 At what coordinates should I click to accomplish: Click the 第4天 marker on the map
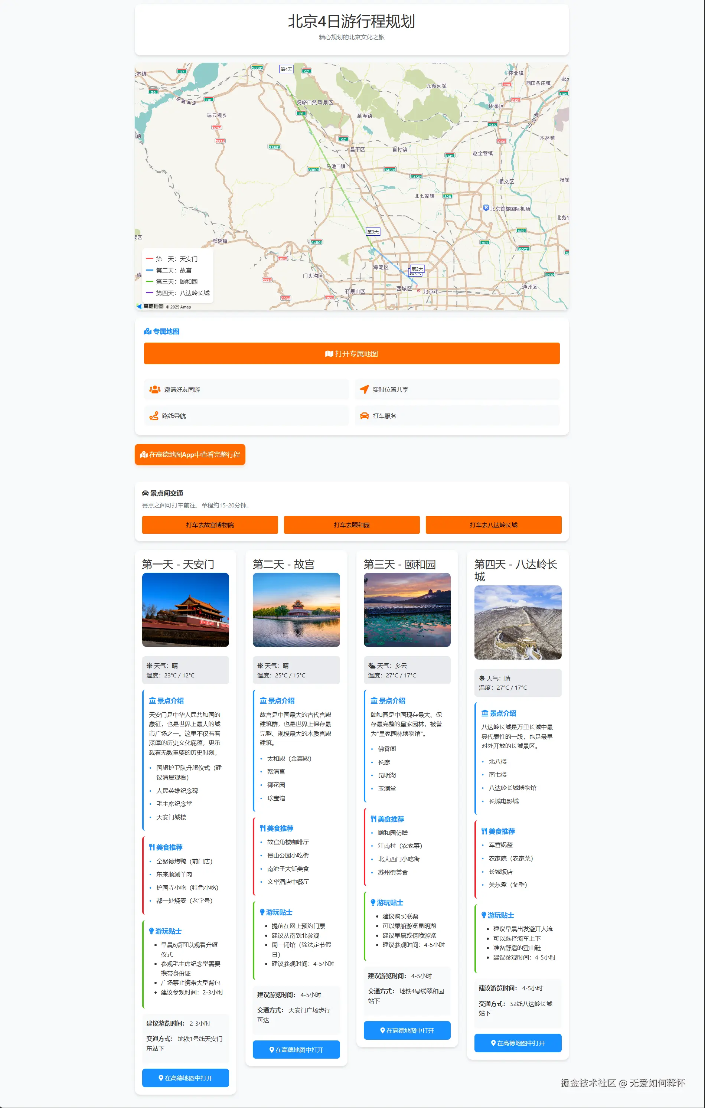point(286,69)
